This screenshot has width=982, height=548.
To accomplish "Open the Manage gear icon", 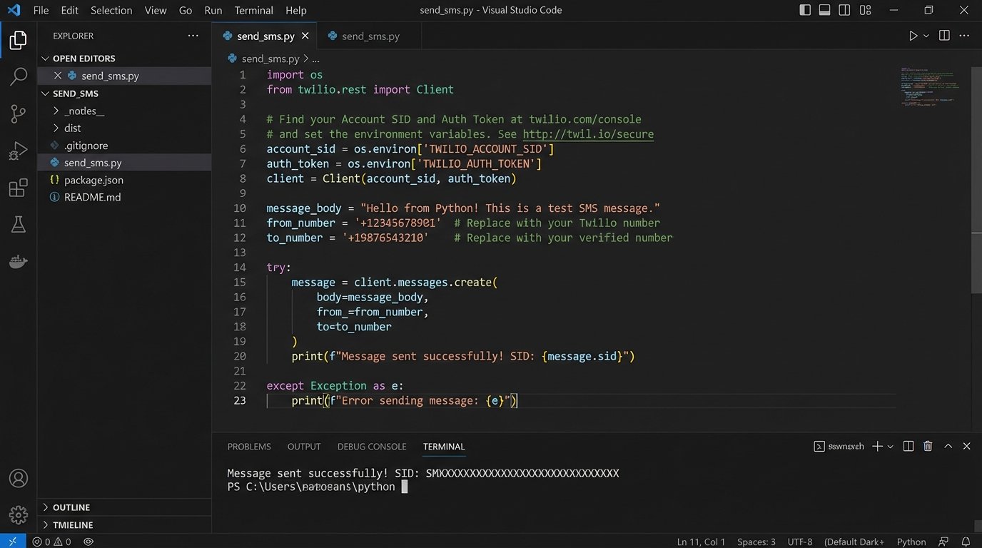I will [x=19, y=514].
